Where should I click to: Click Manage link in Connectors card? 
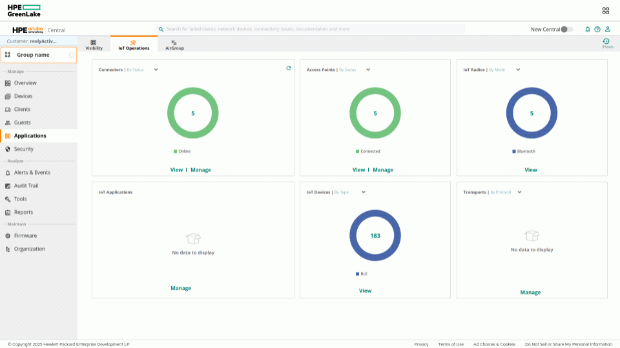pos(201,169)
